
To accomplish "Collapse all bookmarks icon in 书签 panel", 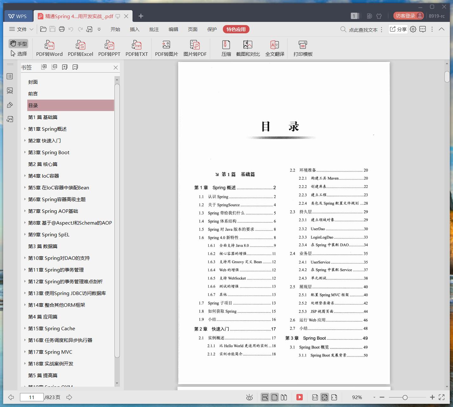I will (55, 67).
